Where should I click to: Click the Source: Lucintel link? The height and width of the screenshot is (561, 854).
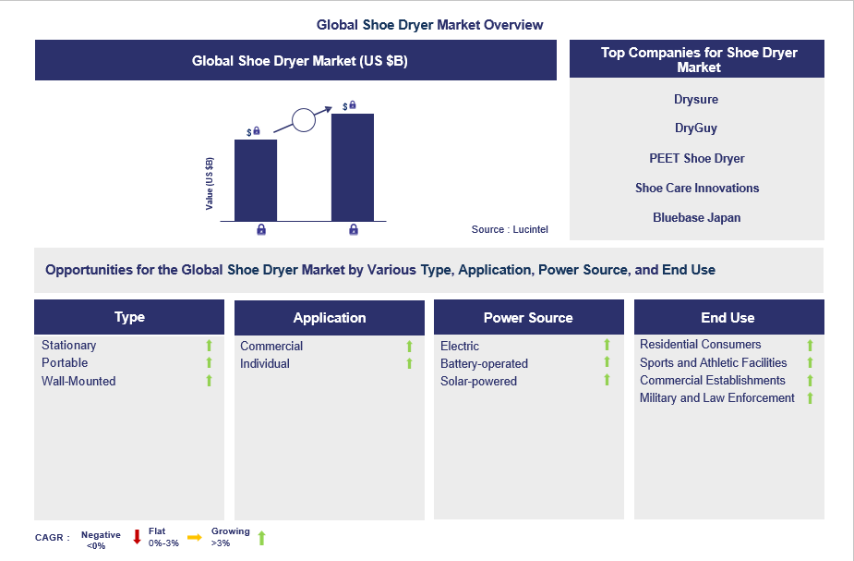509,229
